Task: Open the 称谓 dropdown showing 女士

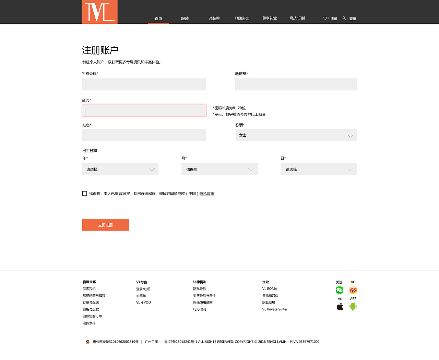Action: (296, 135)
